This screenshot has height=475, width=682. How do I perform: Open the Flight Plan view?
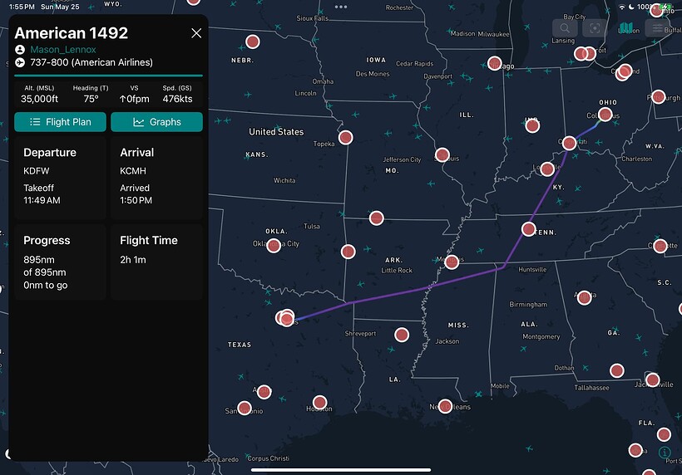[x=60, y=122]
